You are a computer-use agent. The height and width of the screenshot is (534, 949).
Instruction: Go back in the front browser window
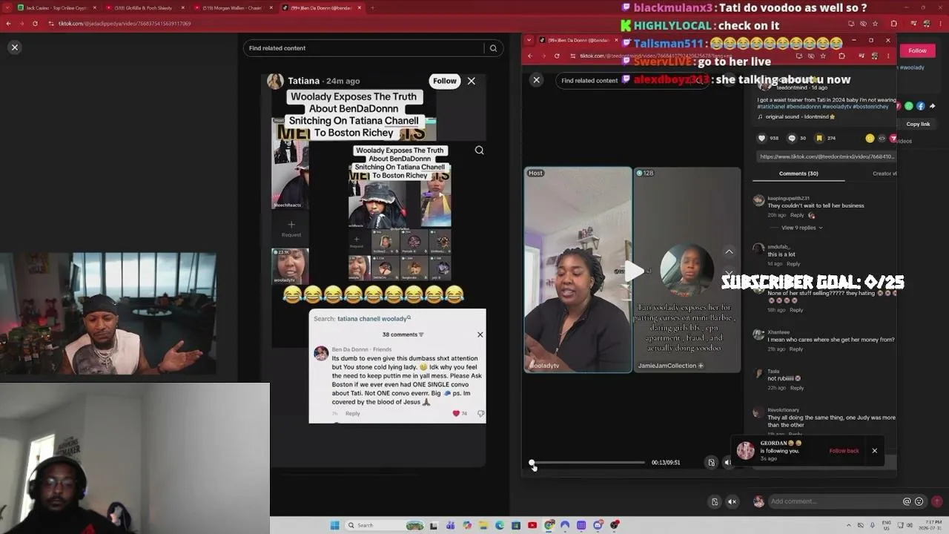tap(530, 56)
